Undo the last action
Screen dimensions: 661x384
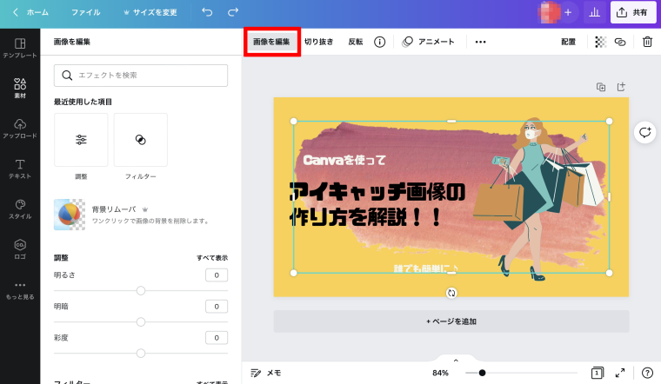(207, 12)
